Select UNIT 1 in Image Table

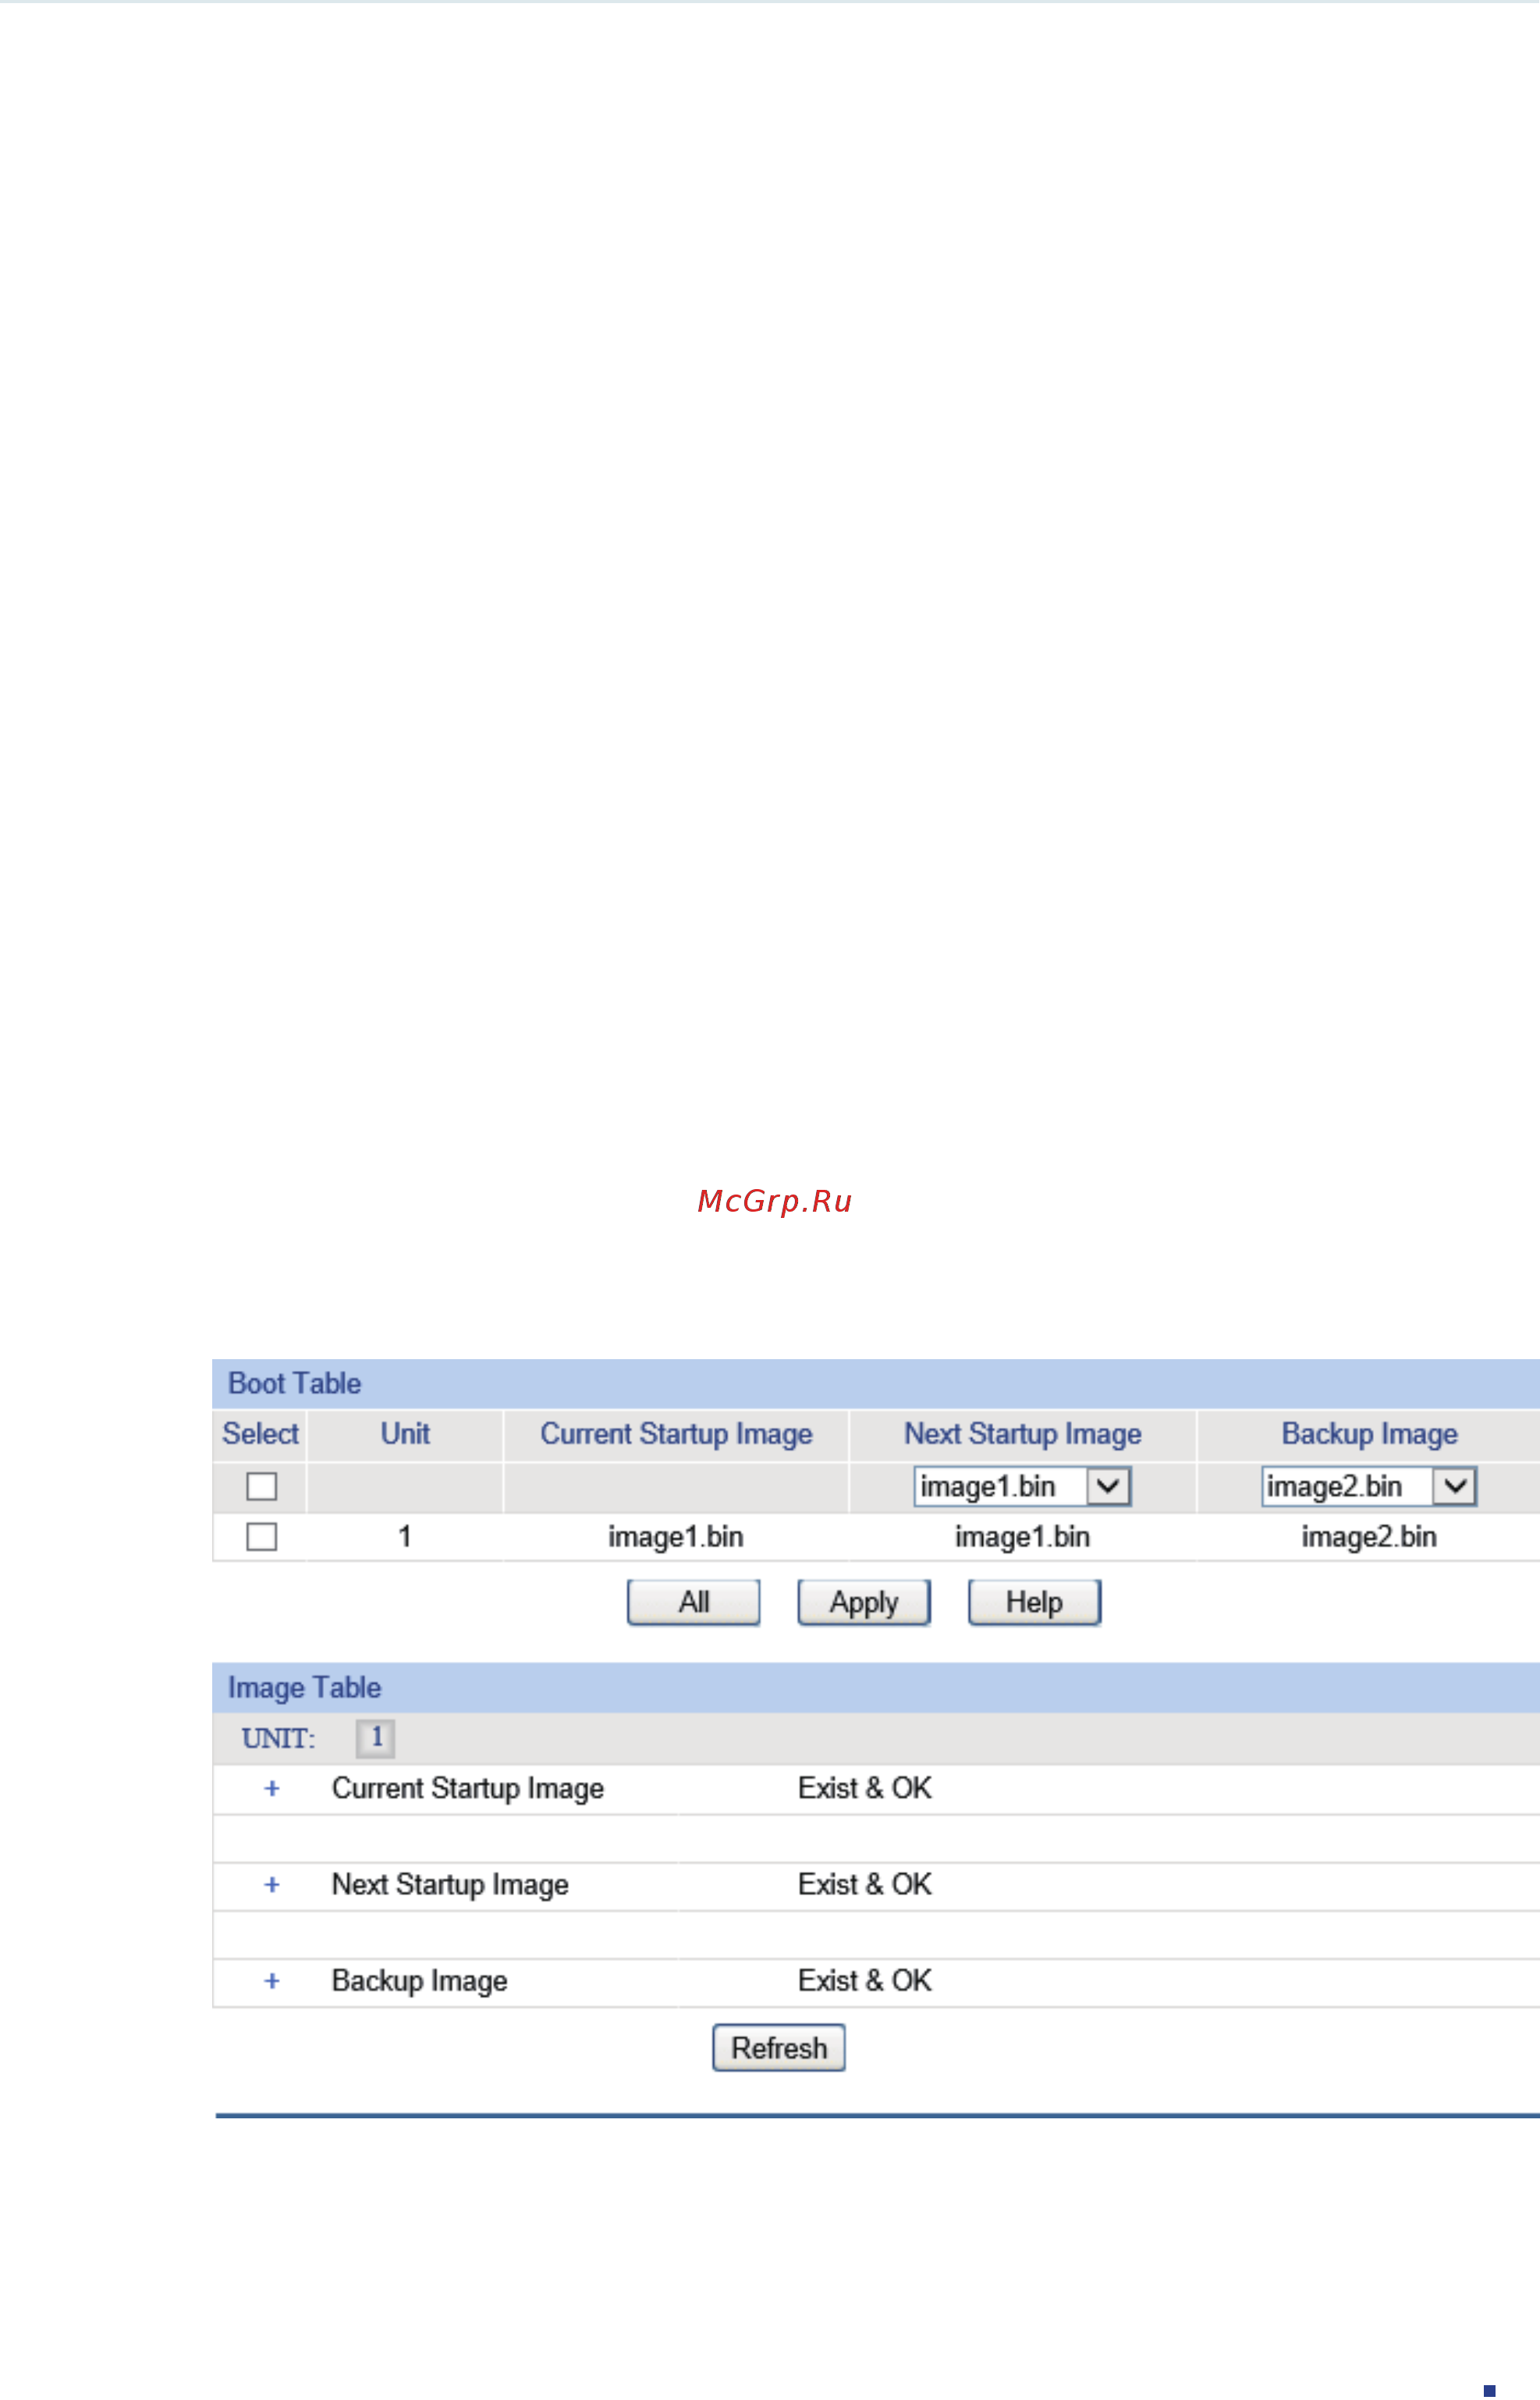click(376, 1738)
